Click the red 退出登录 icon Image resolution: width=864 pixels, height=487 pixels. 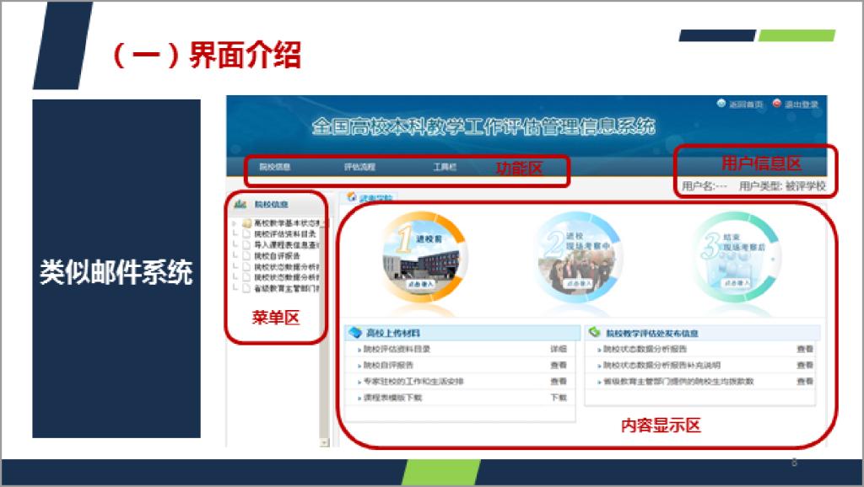pos(776,103)
